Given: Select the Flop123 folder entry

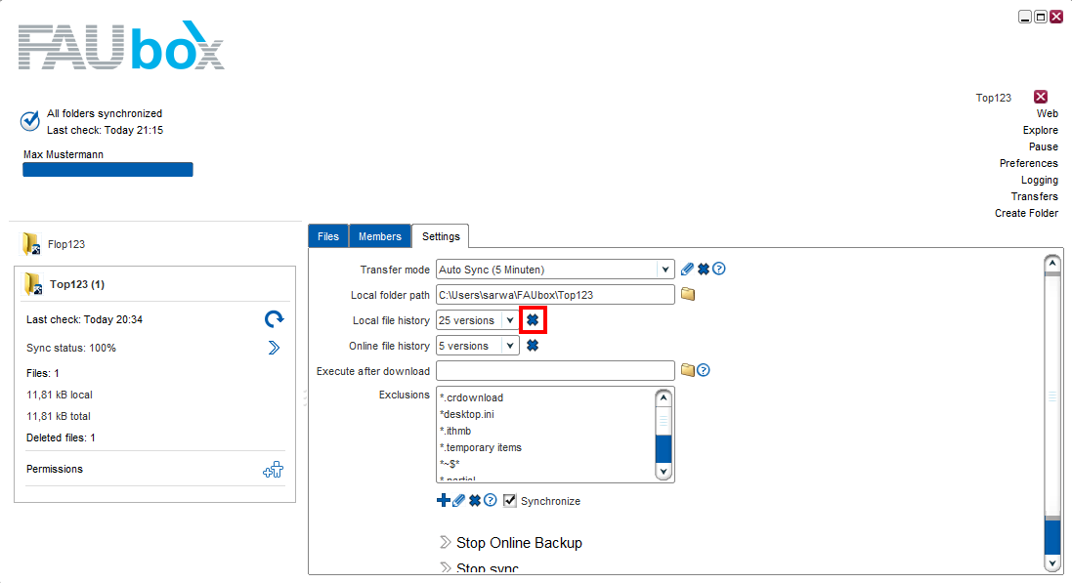Looking at the screenshot, I should 66,244.
